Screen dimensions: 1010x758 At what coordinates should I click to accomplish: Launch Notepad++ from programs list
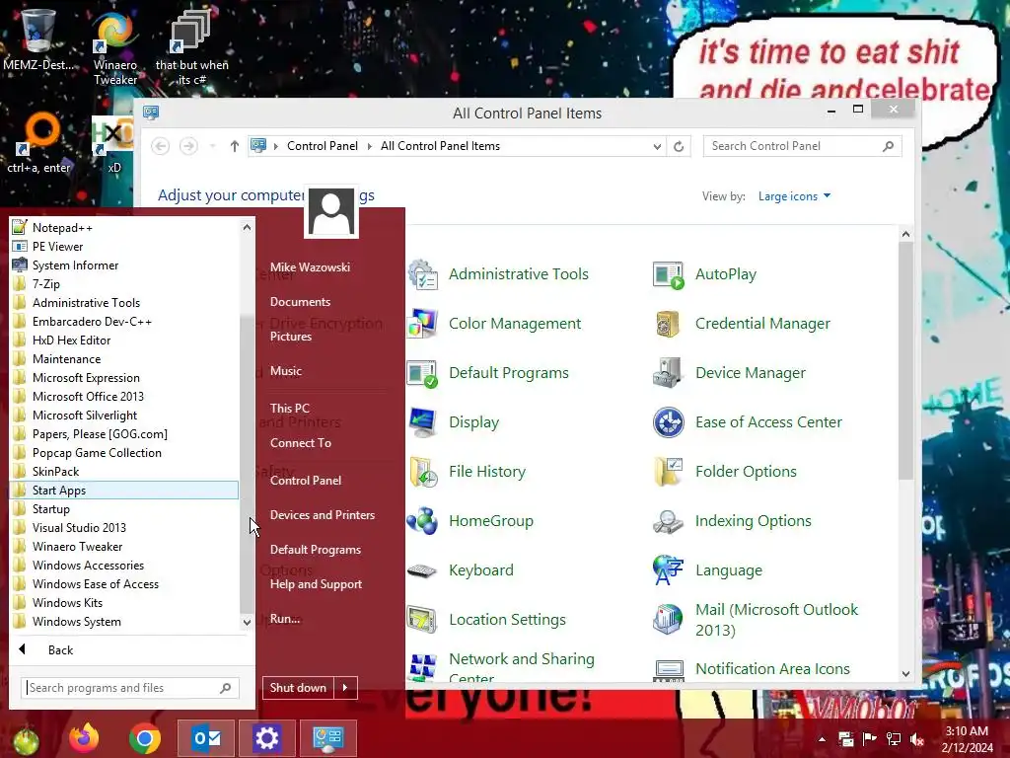(124, 228)
